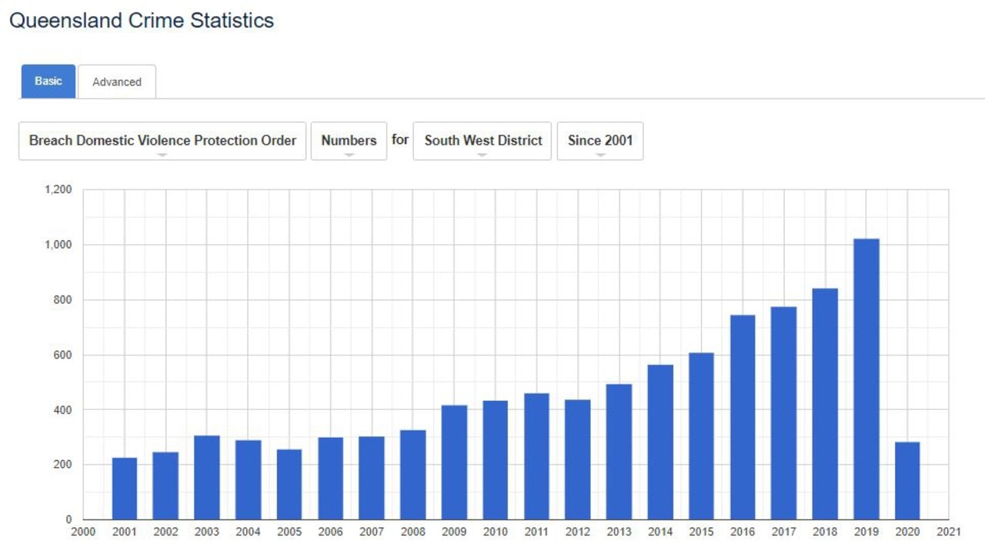The image size is (985, 554).
Task: Click the 2010 x-axis label
Action: coord(496,532)
